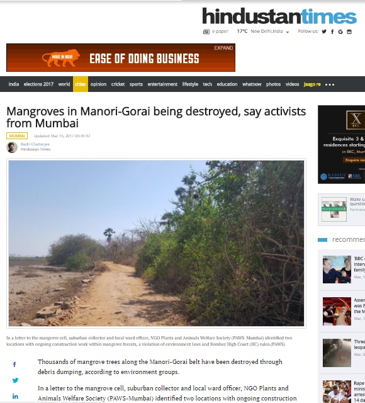Open the mangrove path article photo
The width and height of the screenshot is (365, 403).
156,243
